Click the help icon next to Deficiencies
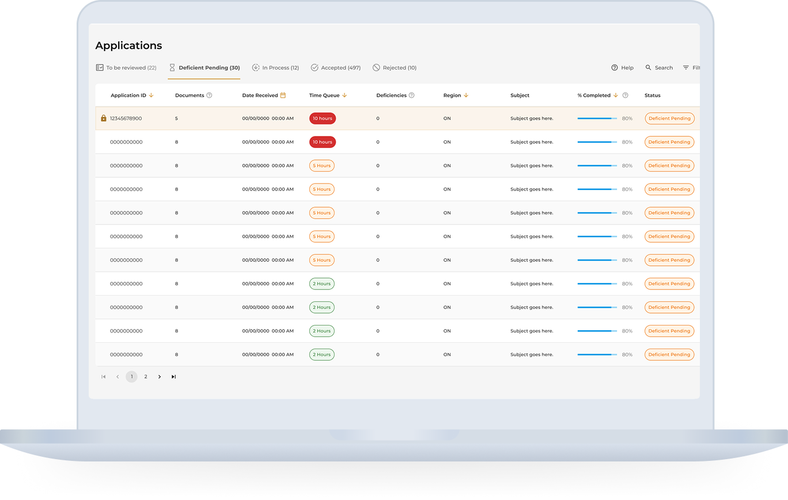This screenshot has width=788, height=500. [411, 96]
